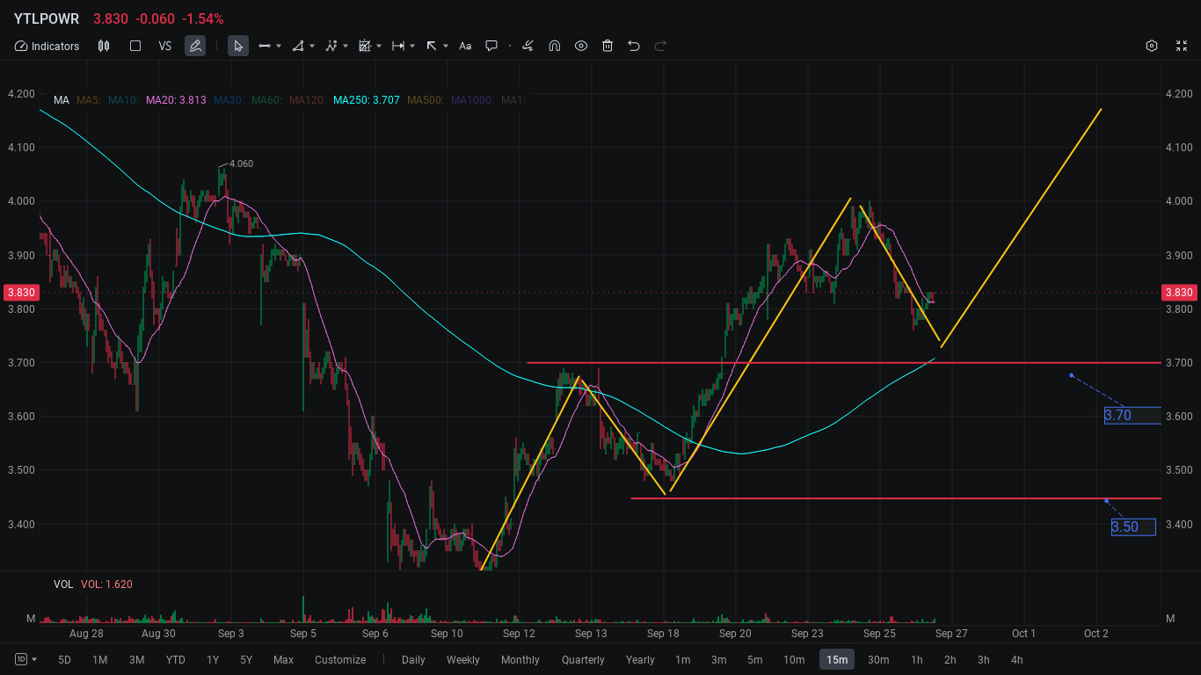Select the Max range
Viewport: 1201px width, 675px height.
[x=283, y=659]
